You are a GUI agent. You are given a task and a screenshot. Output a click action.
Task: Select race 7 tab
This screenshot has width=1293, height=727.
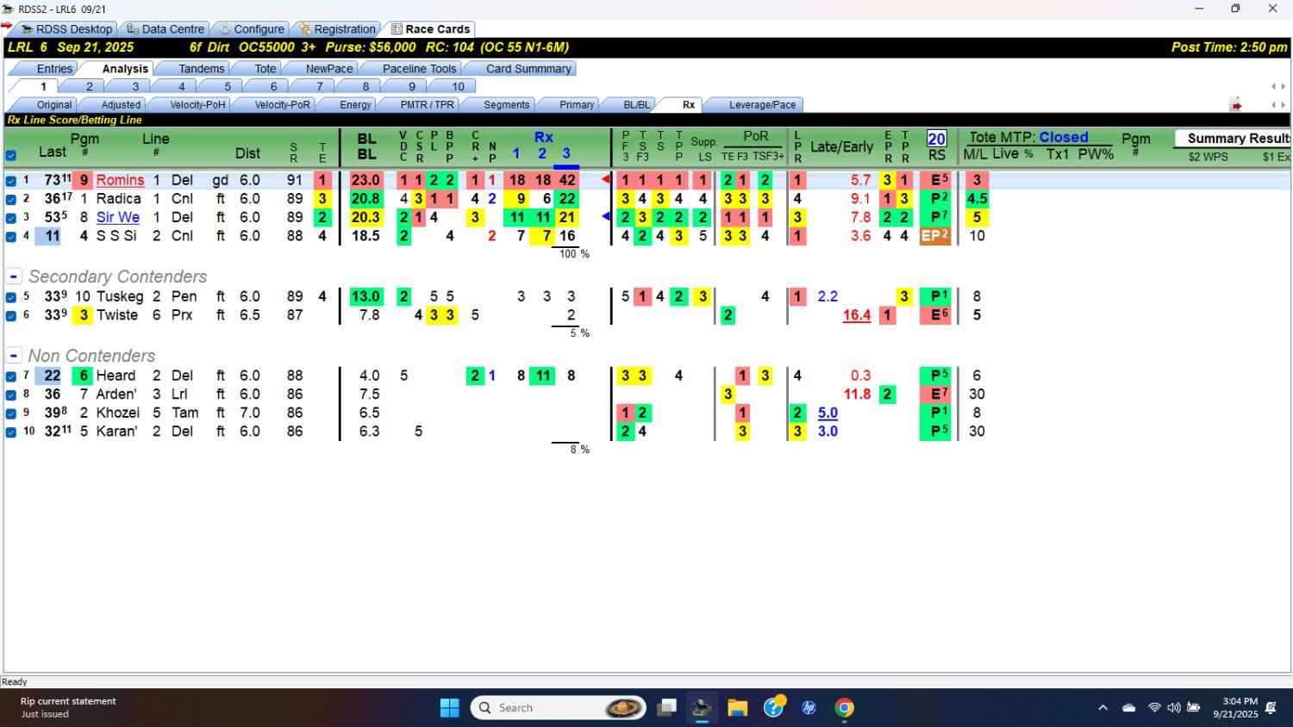pyautogui.click(x=319, y=86)
